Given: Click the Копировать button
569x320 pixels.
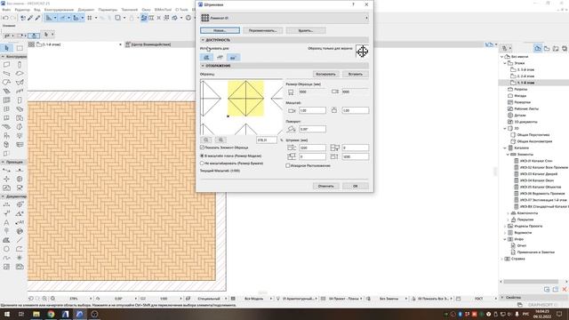Looking at the screenshot, I should pos(325,74).
